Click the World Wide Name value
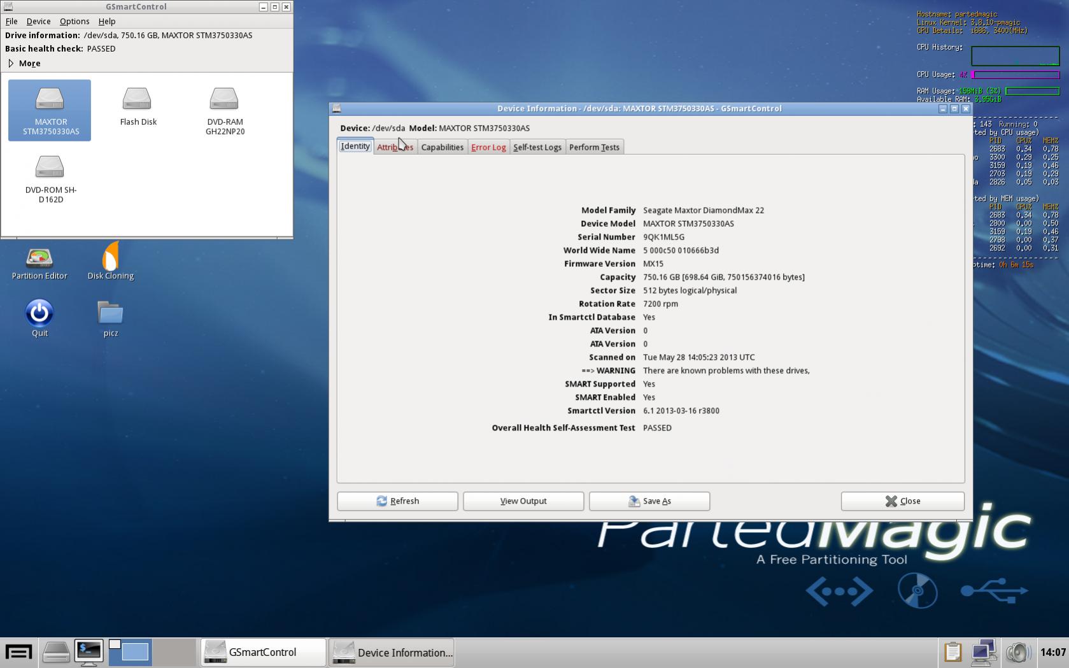This screenshot has width=1069, height=668. tap(681, 250)
